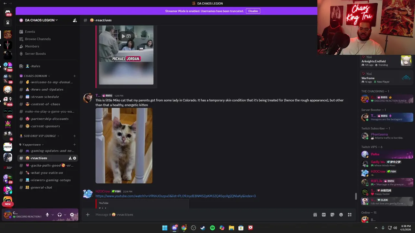This screenshot has width=415, height=233.
Task: Open H2OCrow in member list
Action: (387, 173)
